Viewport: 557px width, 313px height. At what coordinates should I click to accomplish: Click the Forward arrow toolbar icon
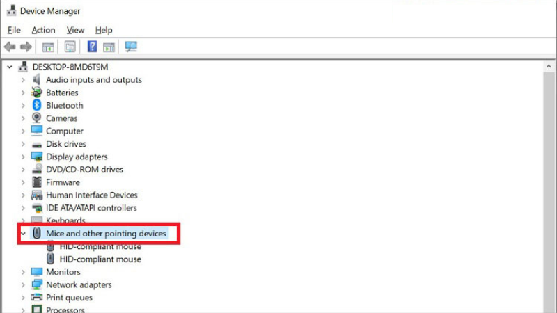click(x=26, y=47)
